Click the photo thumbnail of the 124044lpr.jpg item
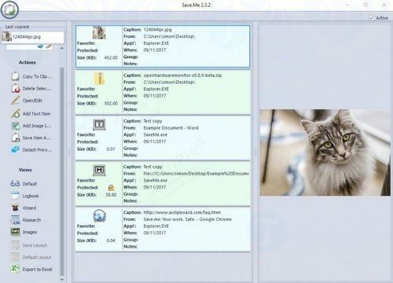The height and width of the screenshot is (283, 393). (99, 33)
